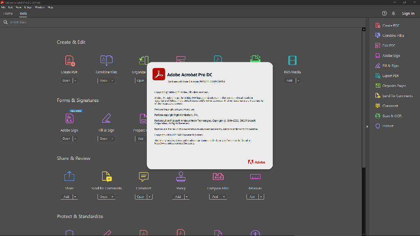Click Add button under Stamp

(x=178, y=197)
